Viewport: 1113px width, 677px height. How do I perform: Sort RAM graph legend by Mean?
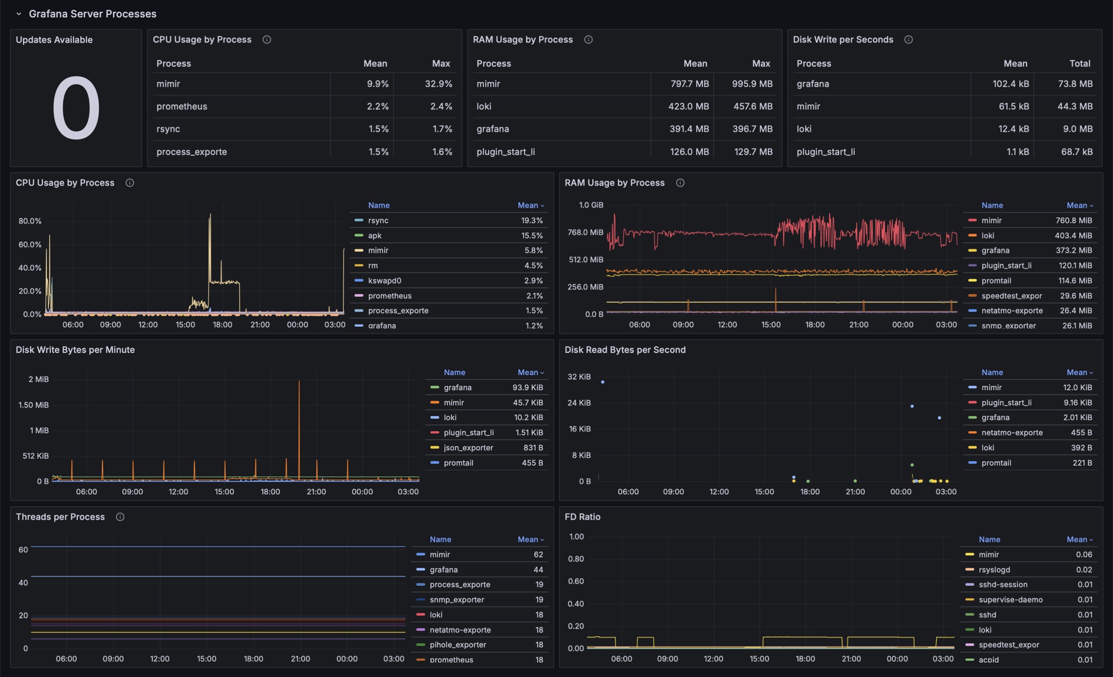1080,205
